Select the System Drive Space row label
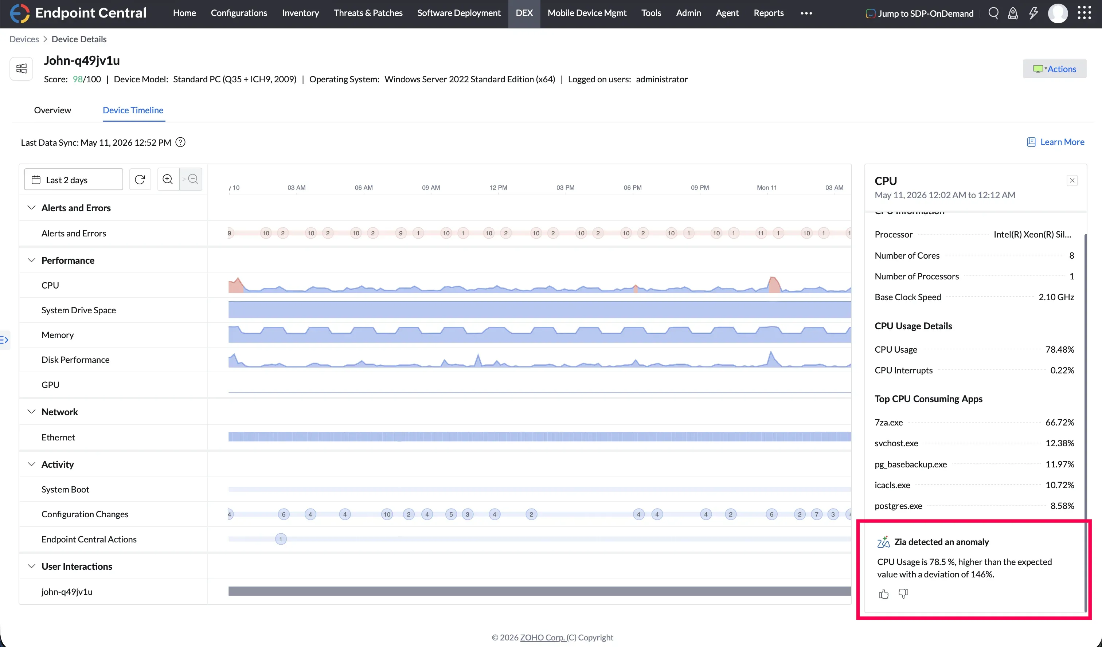Viewport: 1102px width, 647px height. (79, 310)
